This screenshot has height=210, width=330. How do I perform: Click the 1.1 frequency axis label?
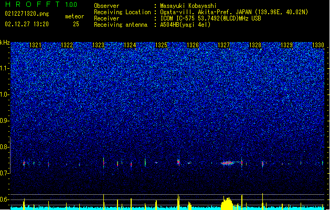coord(5,69)
